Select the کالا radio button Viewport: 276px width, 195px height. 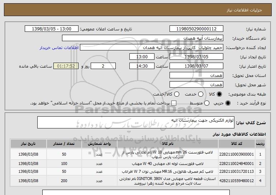pos(219,94)
